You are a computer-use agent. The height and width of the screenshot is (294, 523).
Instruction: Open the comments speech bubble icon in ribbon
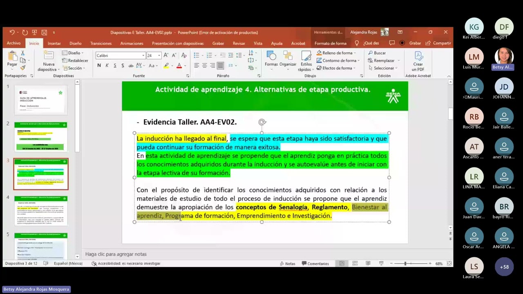tap(392, 43)
